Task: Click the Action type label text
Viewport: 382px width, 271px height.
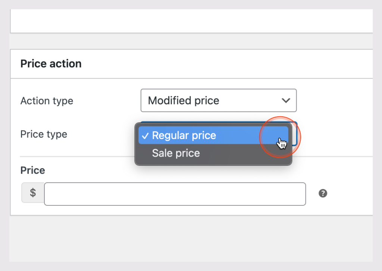Action: [x=47, y=100]
